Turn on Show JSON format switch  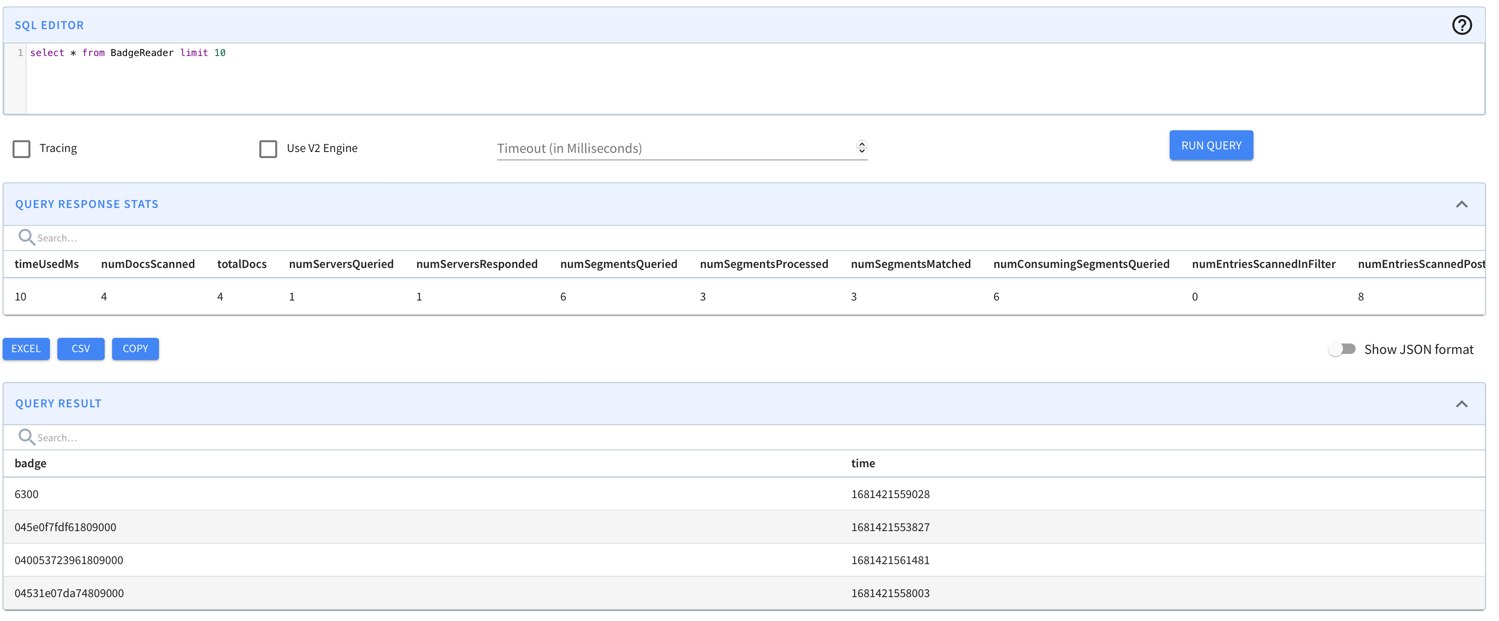pos(1342,349)
